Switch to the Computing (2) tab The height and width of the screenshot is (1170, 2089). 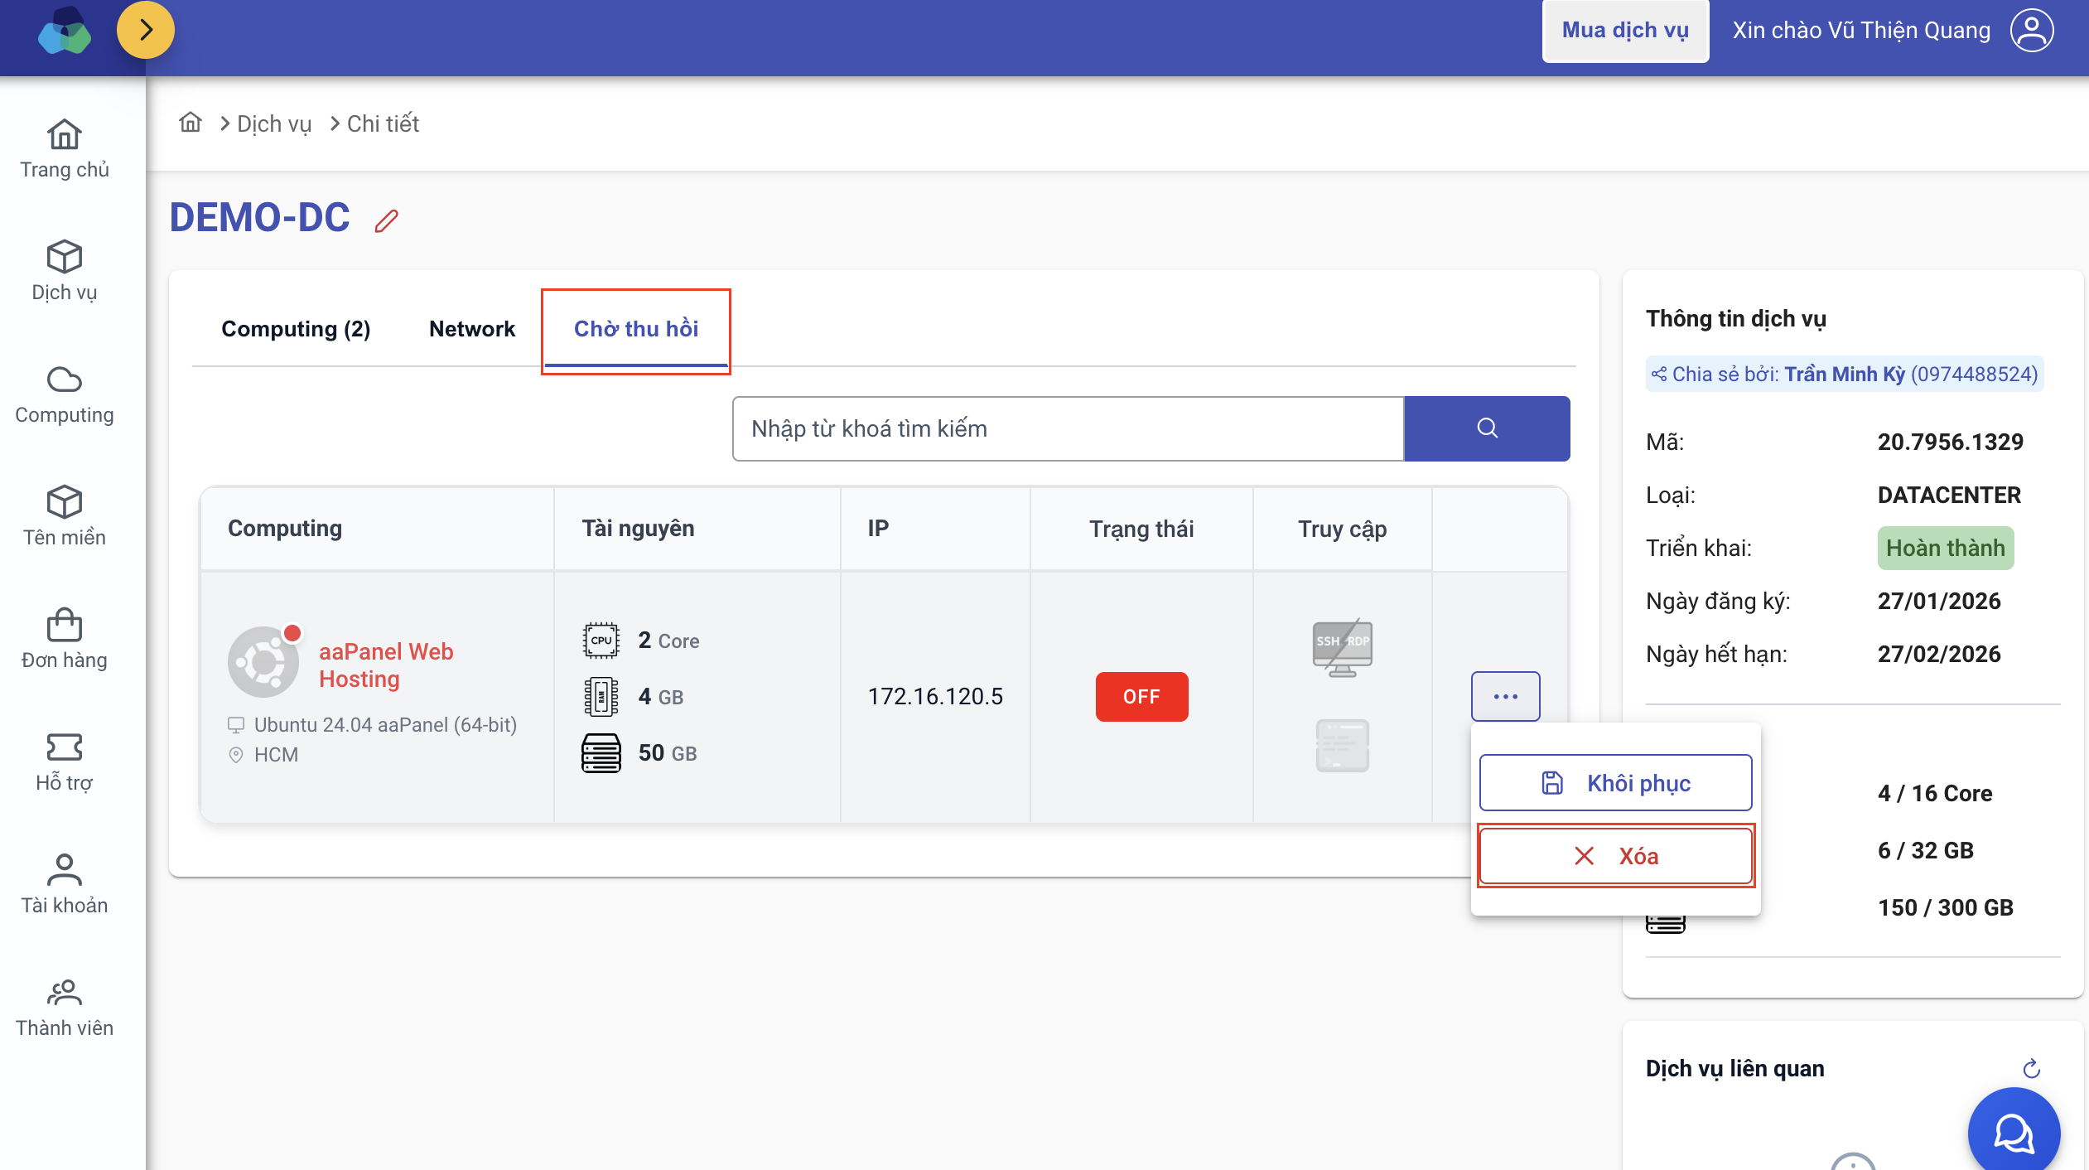click(x=296, y=329)
